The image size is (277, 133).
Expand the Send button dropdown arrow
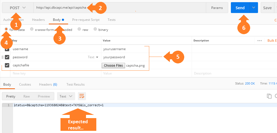pyautogui.click(x=254, y=8)
